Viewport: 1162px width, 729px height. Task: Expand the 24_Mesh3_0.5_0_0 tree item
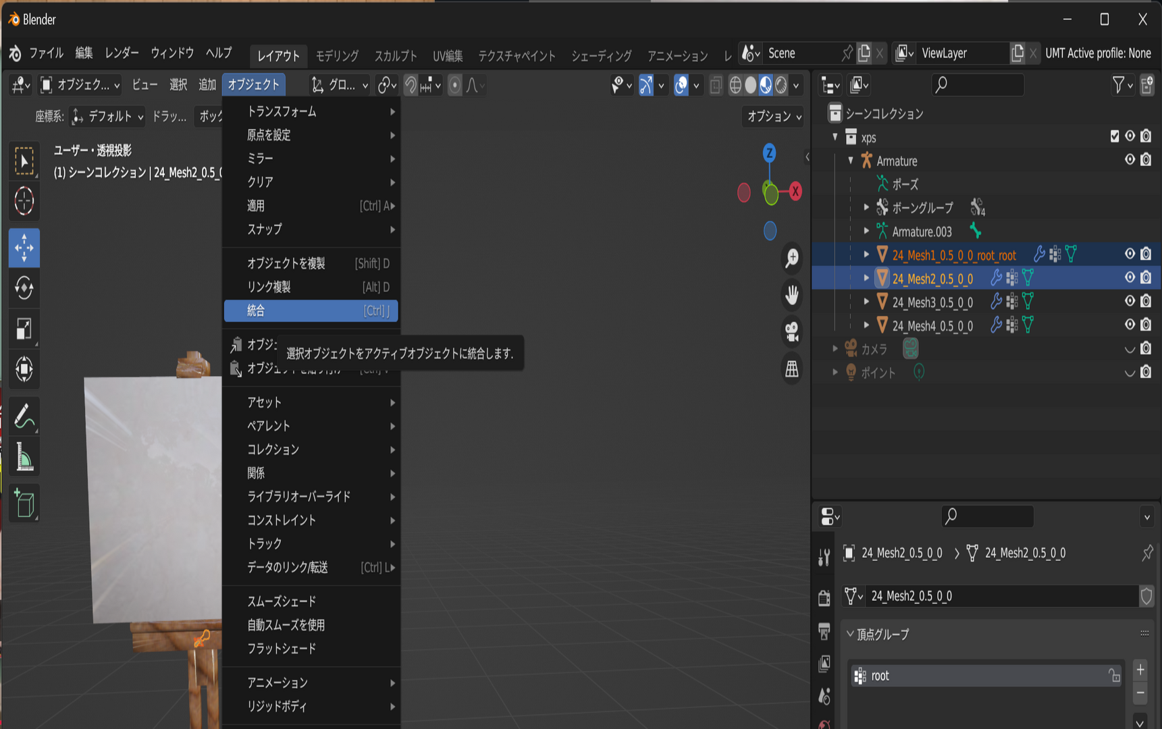click(x=866, y=302)
